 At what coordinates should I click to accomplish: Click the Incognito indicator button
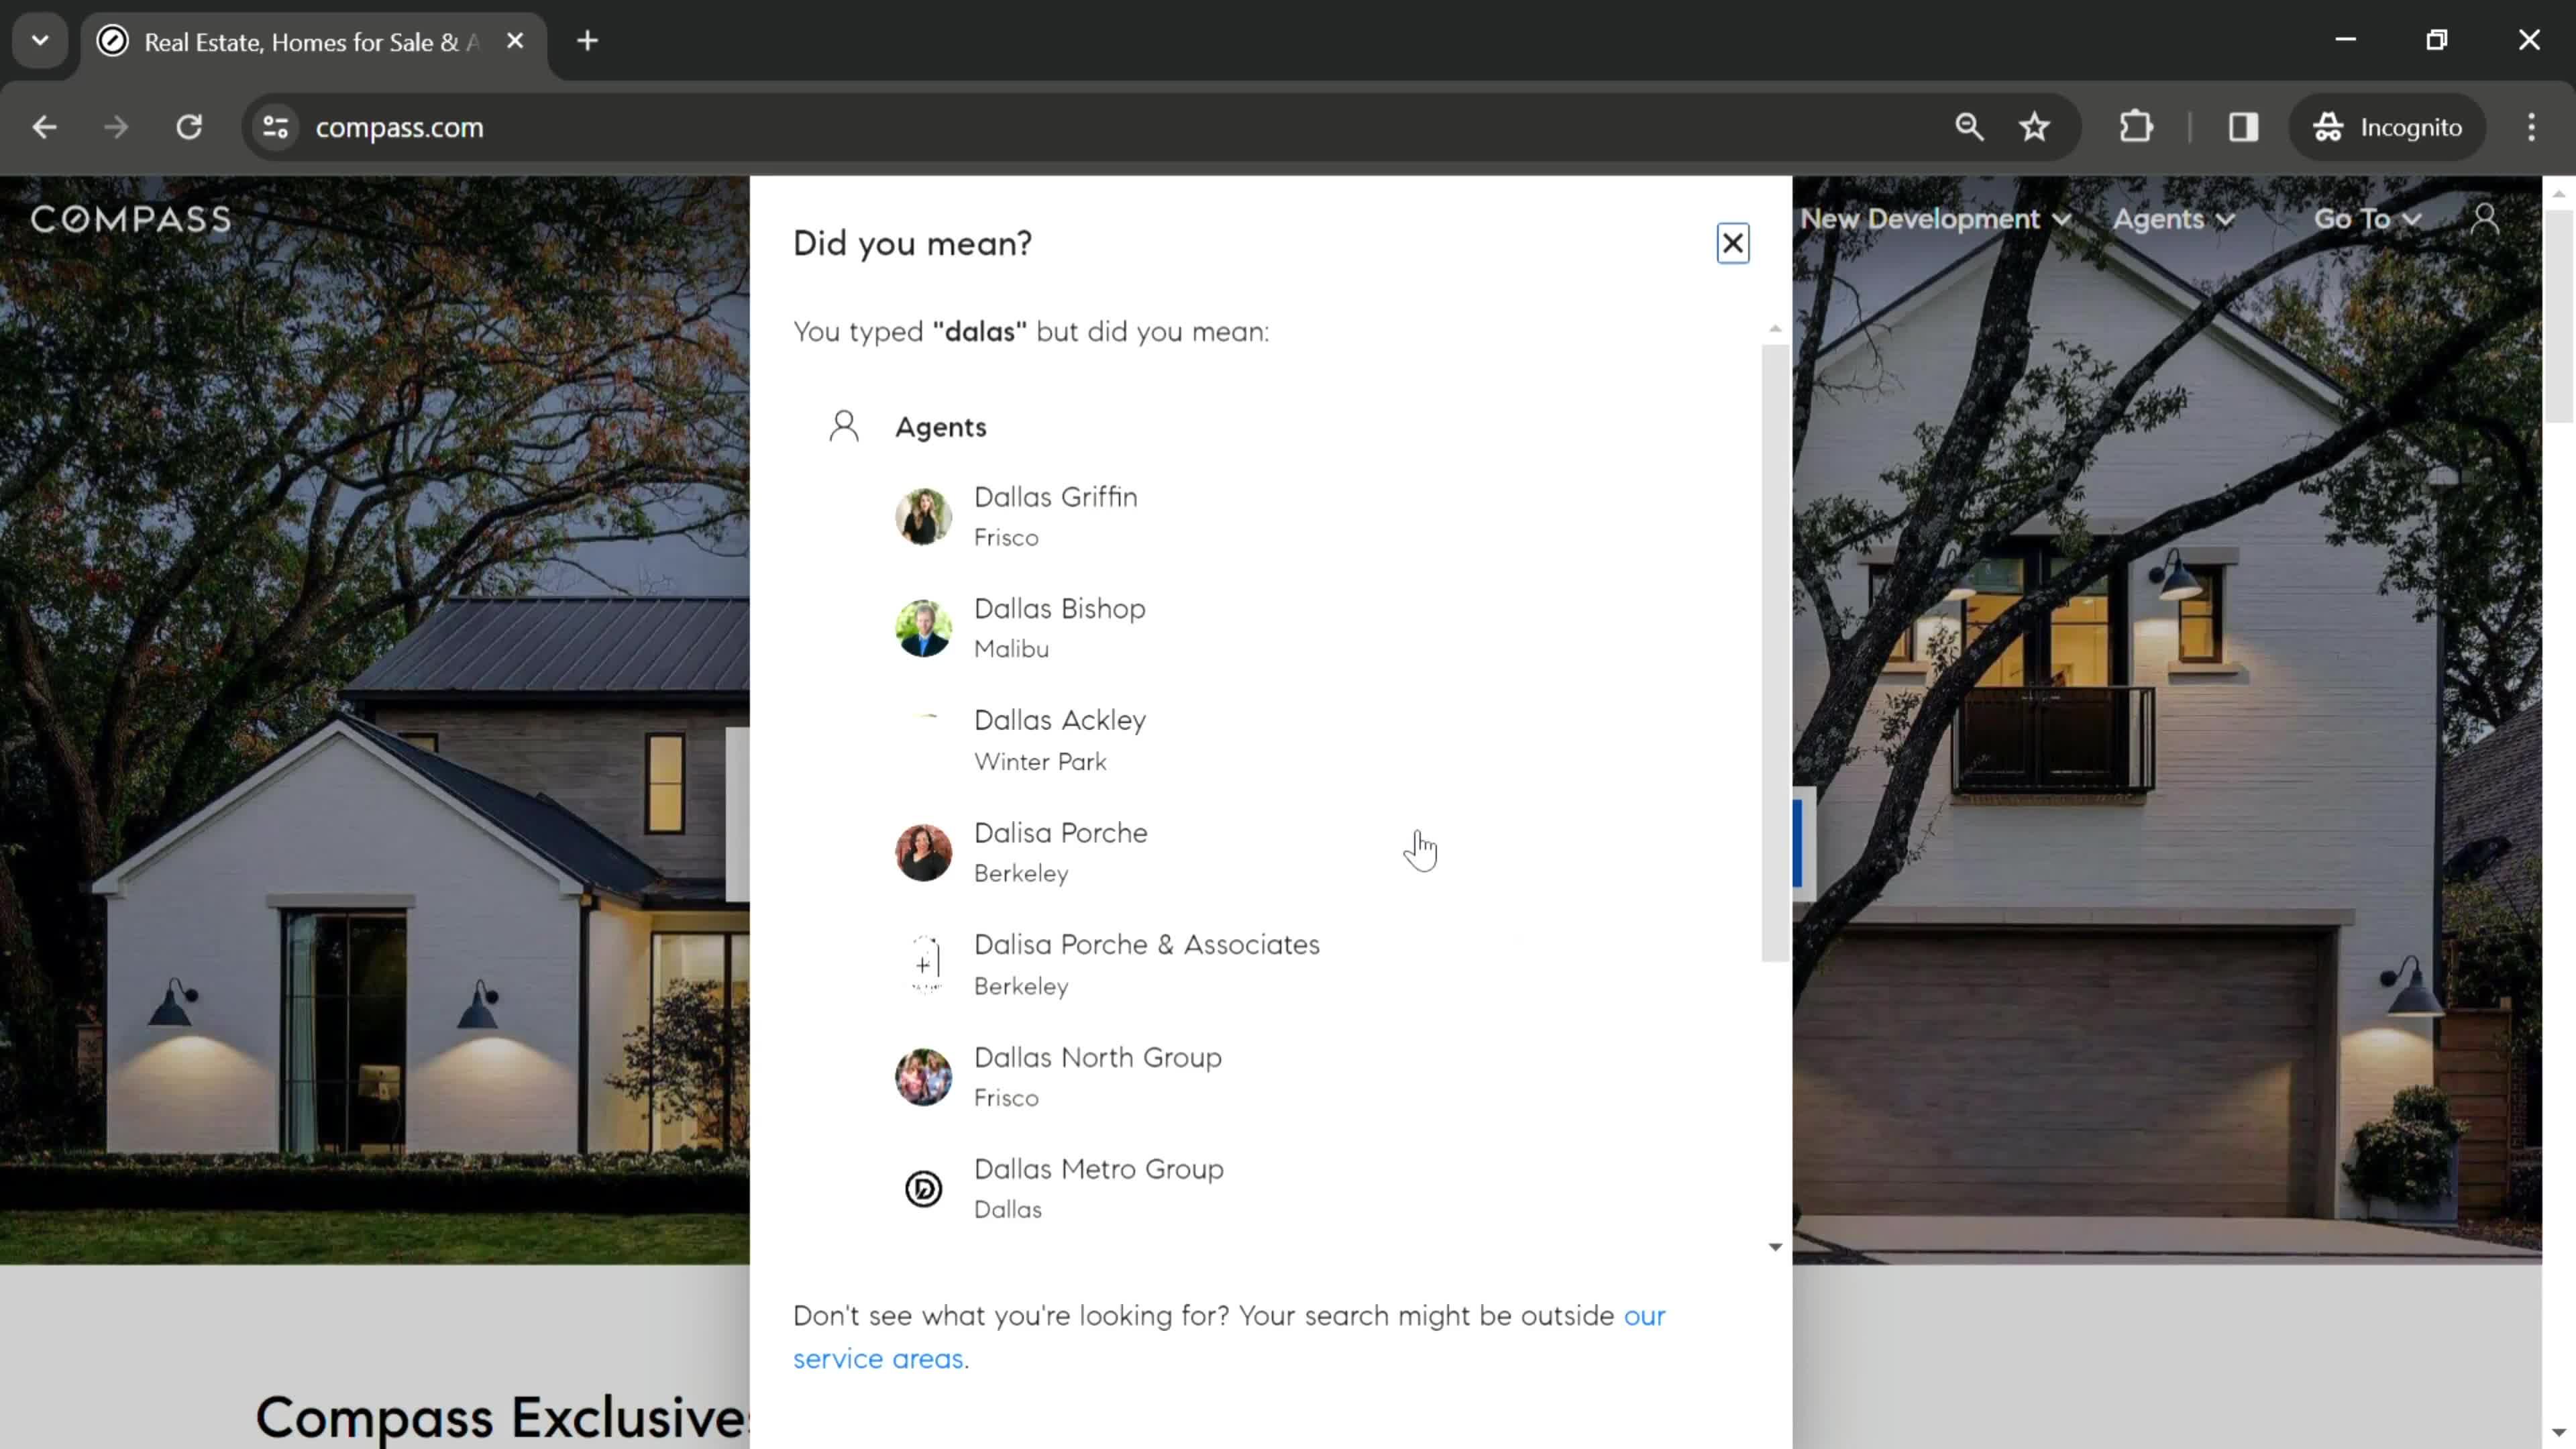coord(2387,127)
